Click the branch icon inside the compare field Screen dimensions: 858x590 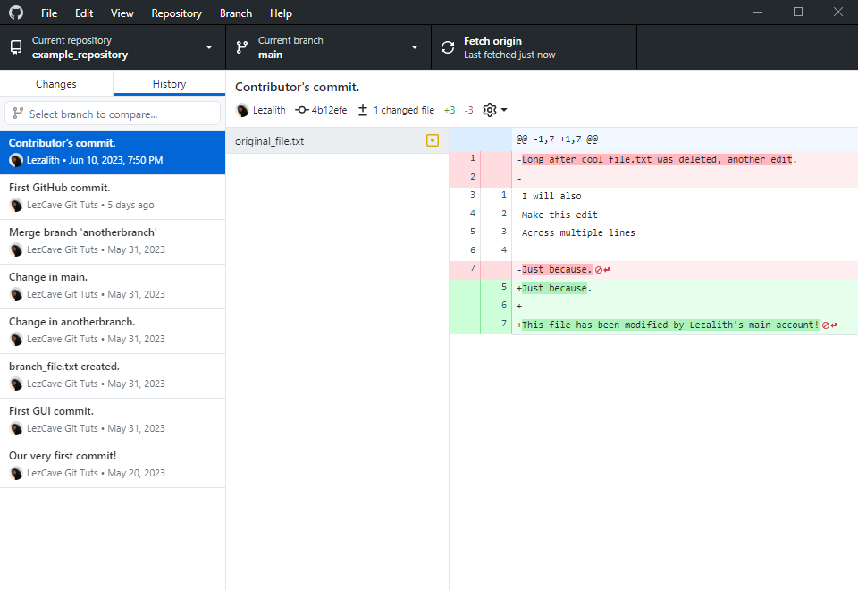(x=18, y=114)
